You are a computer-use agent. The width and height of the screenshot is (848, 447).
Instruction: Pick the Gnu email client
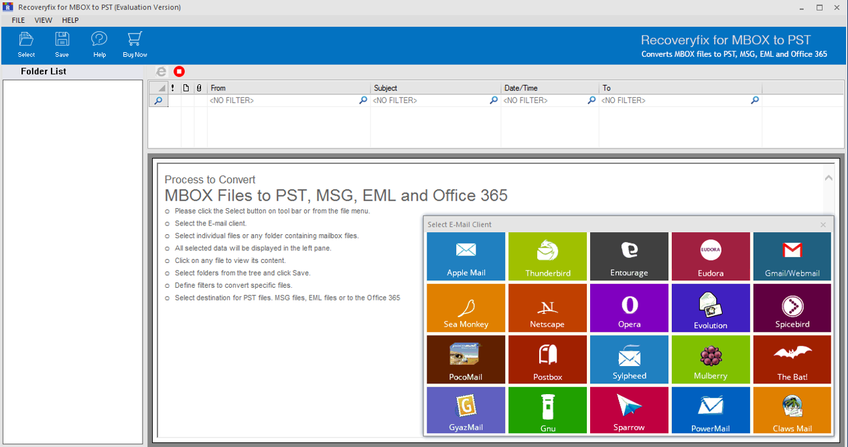(x=548, y=410)
